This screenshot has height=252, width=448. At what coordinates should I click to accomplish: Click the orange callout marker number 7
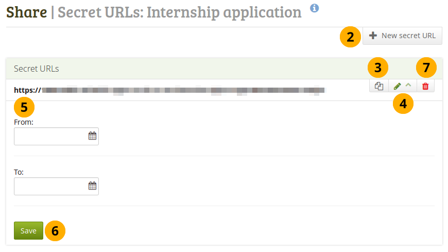(x=426, y=67)
